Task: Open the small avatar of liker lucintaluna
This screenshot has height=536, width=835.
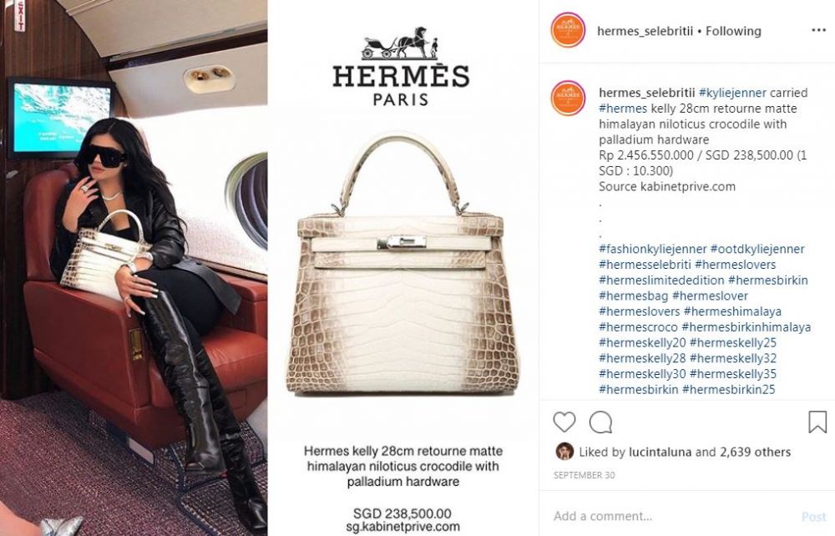Action: [564, 452]
